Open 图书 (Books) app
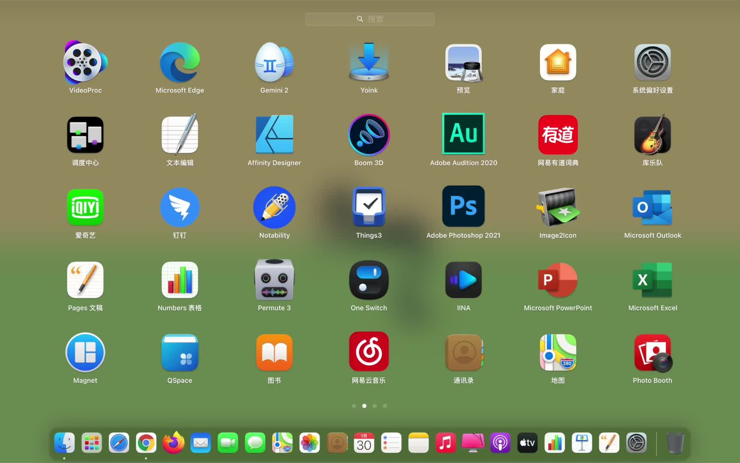The image size is (740, 463). click(275, 352)
